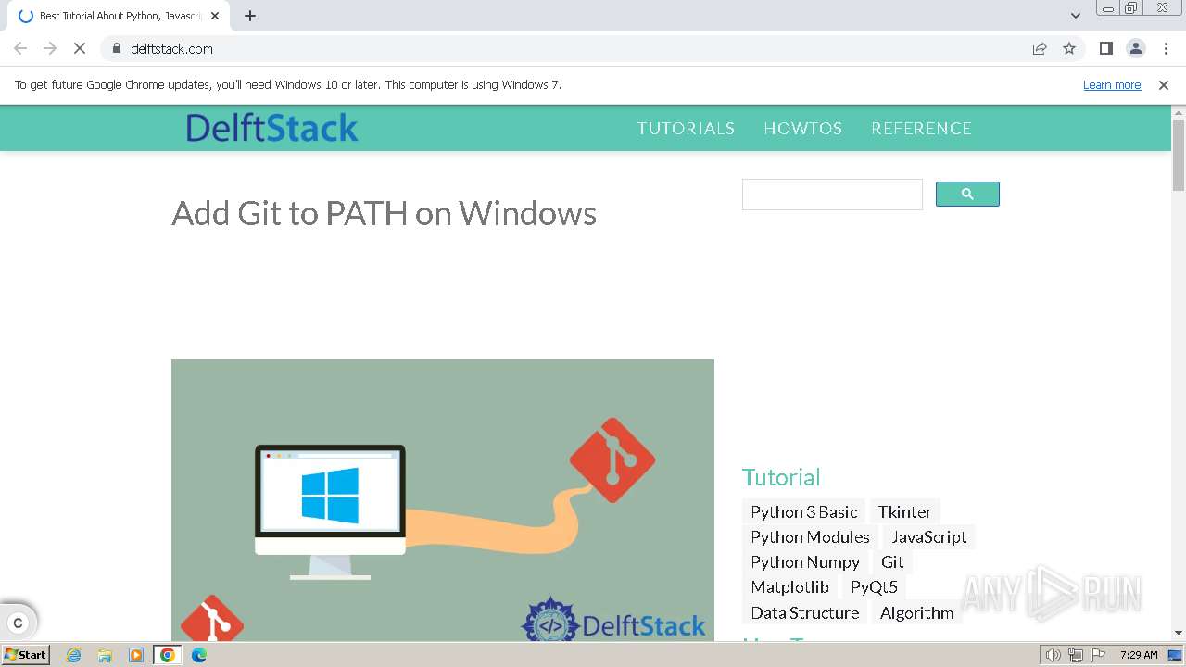The height and width of the screenshot is (667, 1186).
Task: Click scrollbar down arrow
Action: click(x=1179, y=633)
